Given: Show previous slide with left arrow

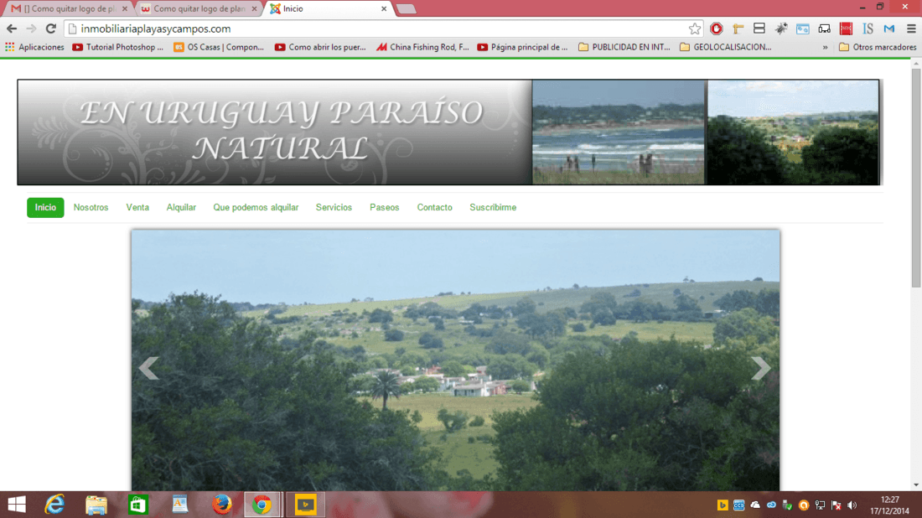Looking at the screenshot, I should pos(148,369).
